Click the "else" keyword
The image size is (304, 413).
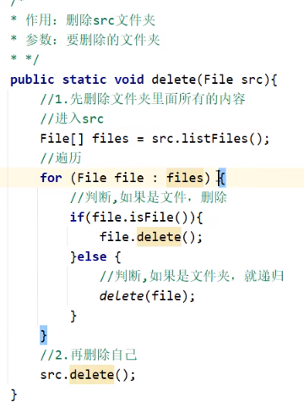(92, 256)
